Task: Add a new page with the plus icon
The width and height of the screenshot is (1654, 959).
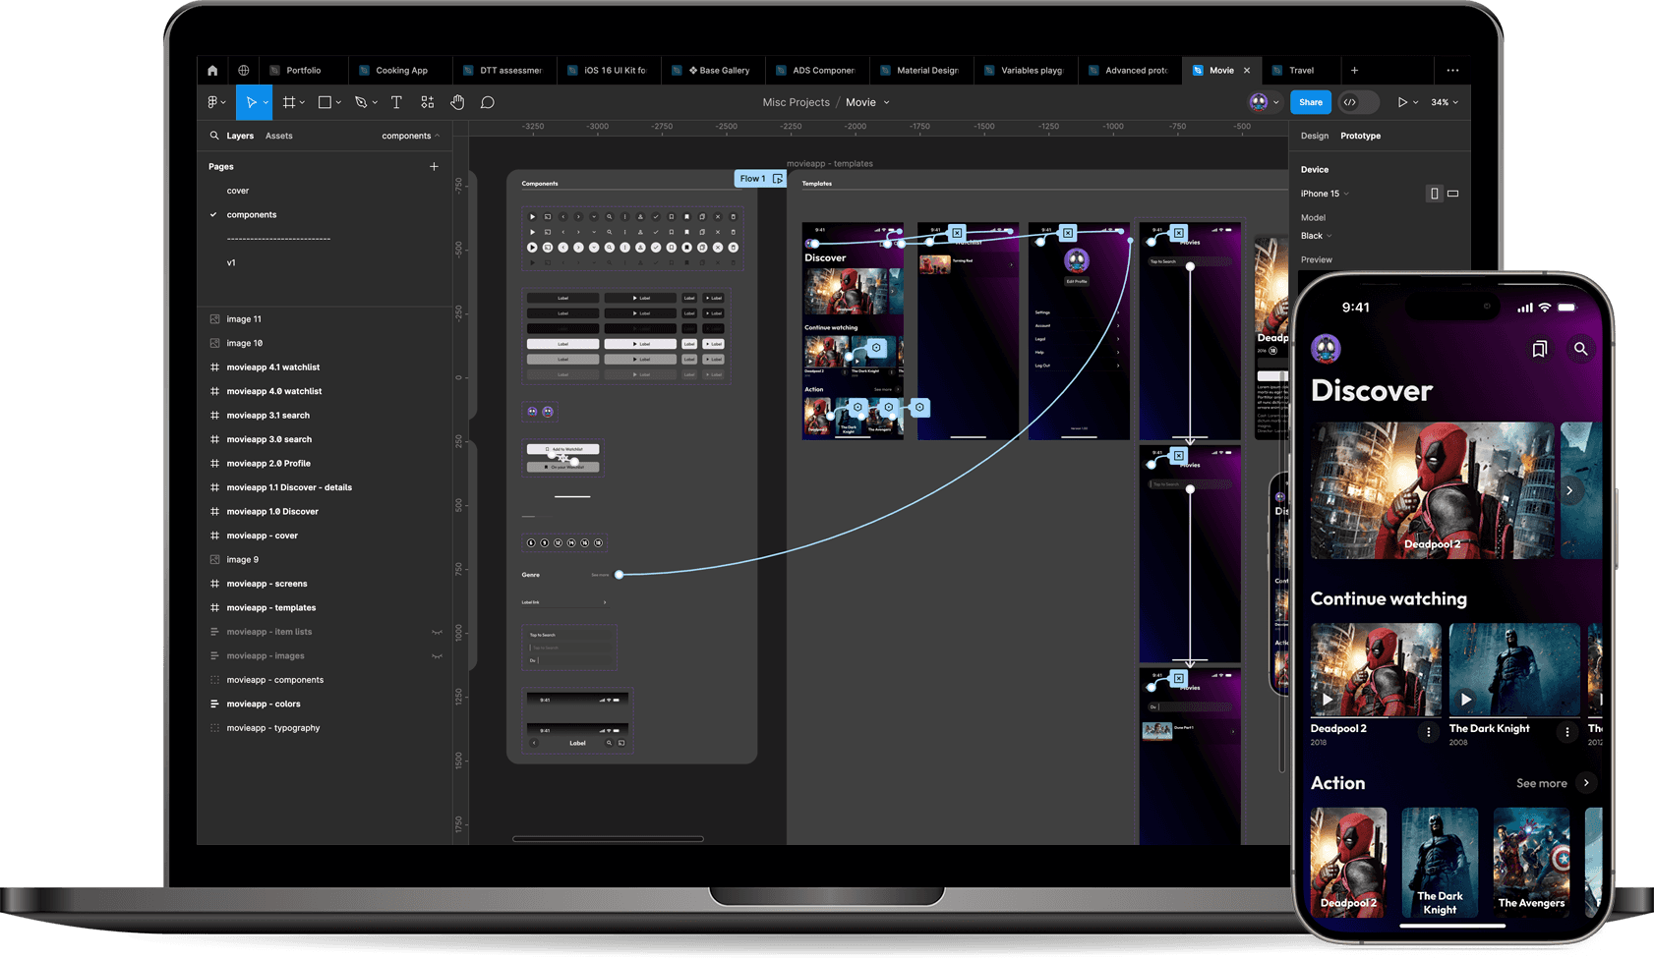Action: [434, 167]
